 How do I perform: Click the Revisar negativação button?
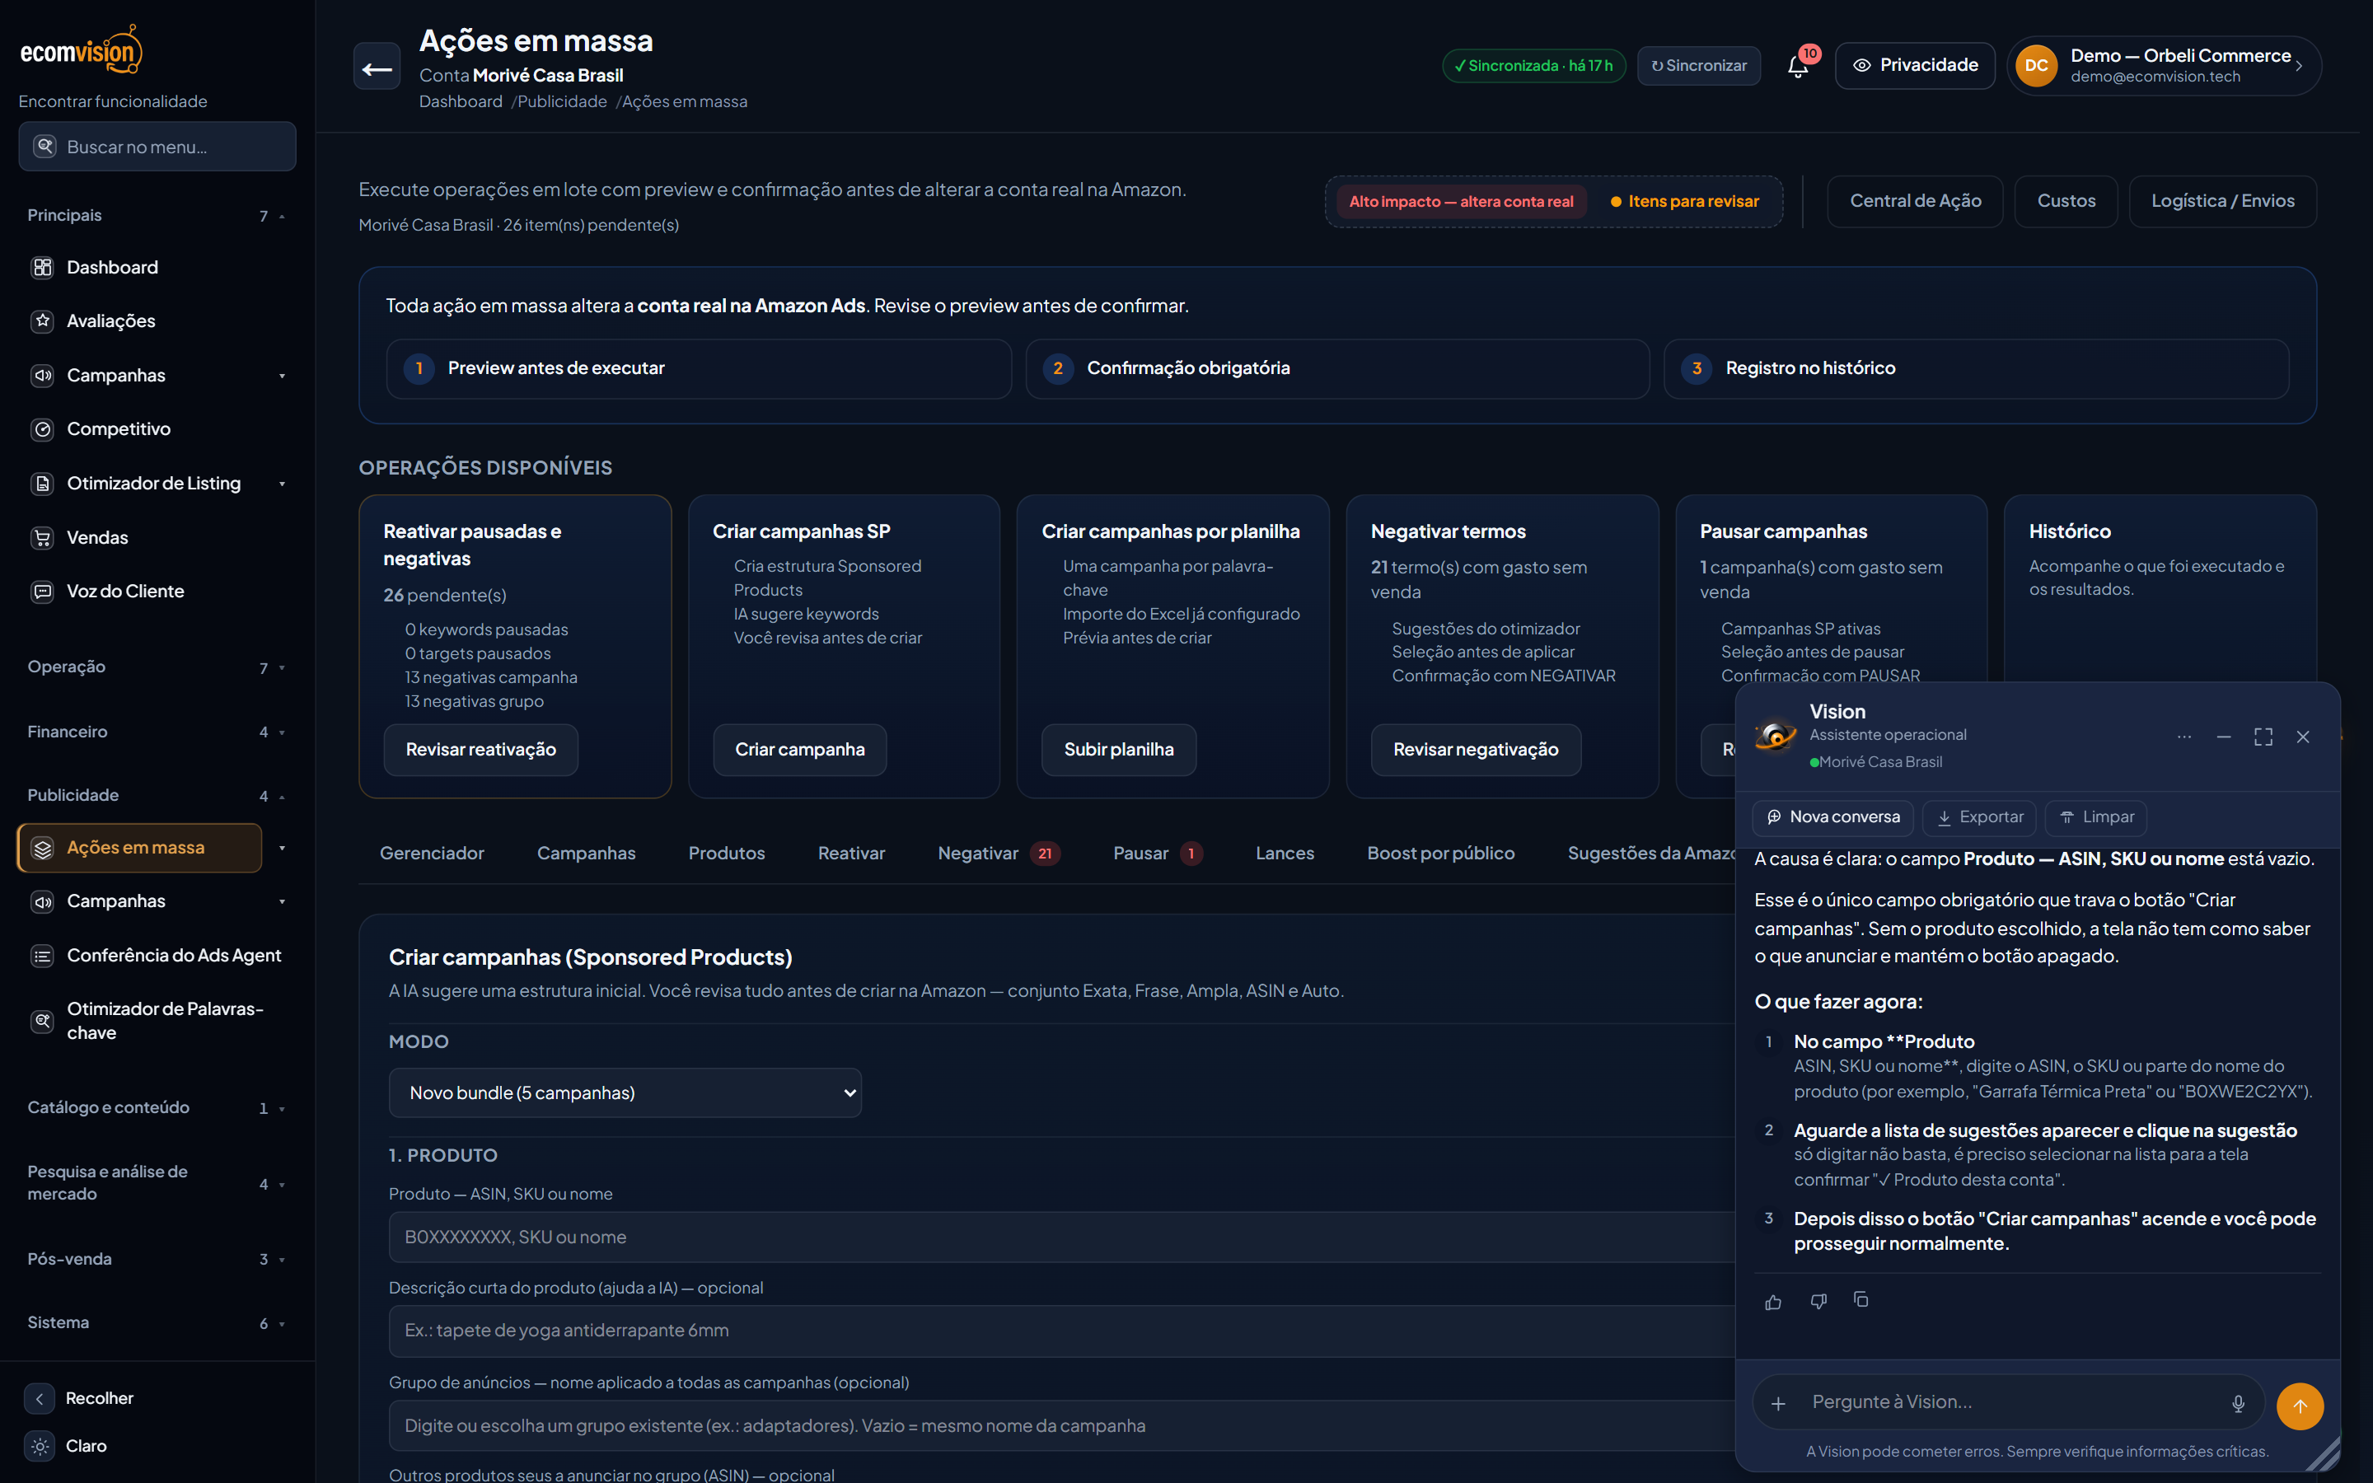click(1475, 750)
